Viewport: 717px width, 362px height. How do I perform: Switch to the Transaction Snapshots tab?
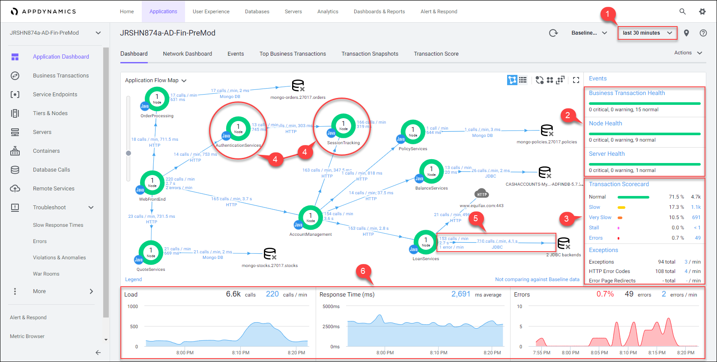(370, 54)
